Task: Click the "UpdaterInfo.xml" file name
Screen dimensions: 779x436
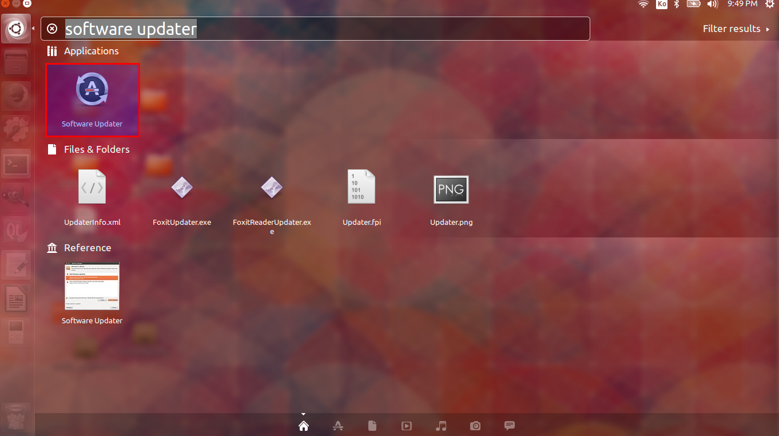Action: pyautogui.click(x=92, y=222)
